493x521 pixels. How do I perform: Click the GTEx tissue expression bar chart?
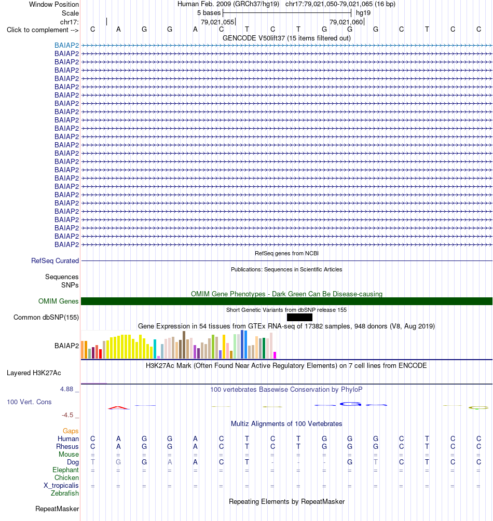(x=179, y=345)
